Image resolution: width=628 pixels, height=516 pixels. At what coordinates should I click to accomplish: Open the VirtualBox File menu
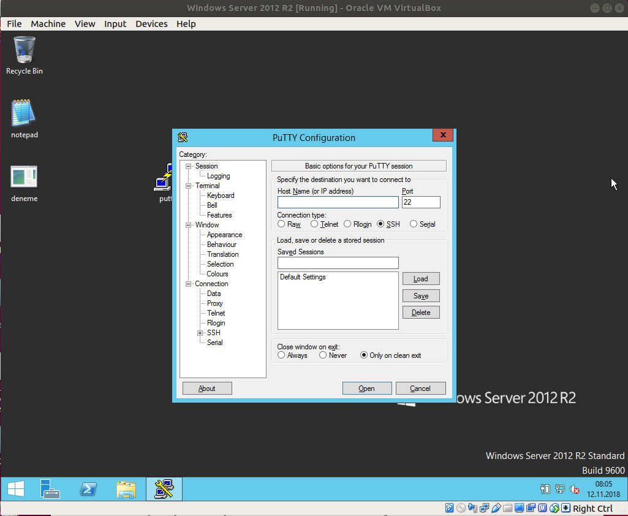coord(14,24)
